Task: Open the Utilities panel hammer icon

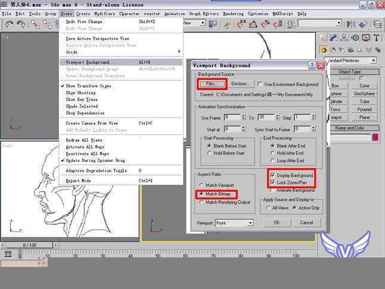Action: pos(377,38)
